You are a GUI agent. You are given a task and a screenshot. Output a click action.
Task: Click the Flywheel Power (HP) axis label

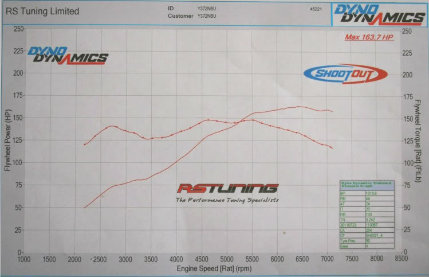point(8,142)
